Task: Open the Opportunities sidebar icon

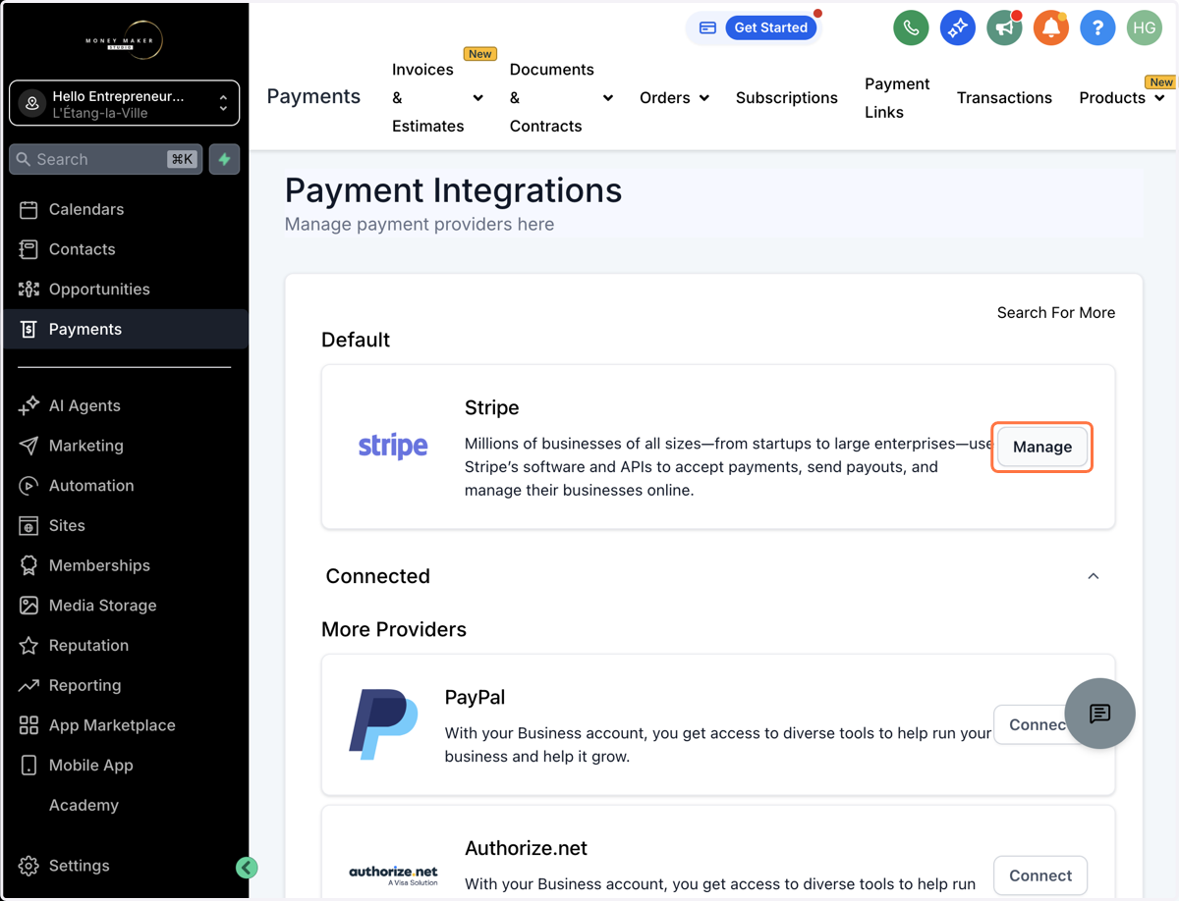Action: click(28, 290)
